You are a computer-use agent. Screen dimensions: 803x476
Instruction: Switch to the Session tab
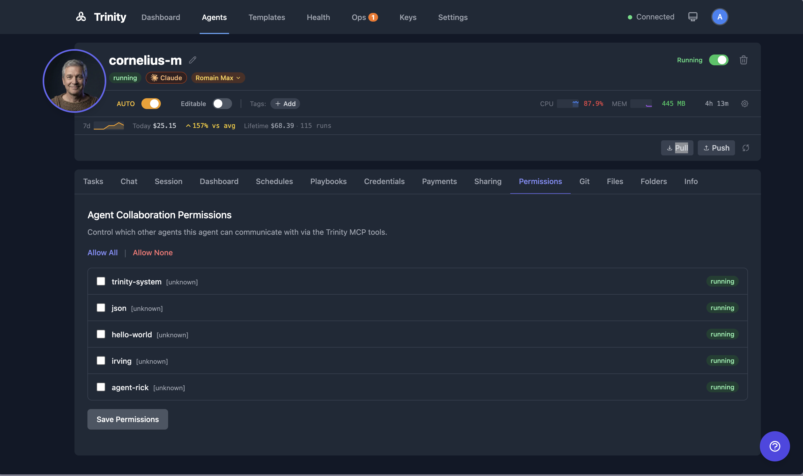coord(168,181)
